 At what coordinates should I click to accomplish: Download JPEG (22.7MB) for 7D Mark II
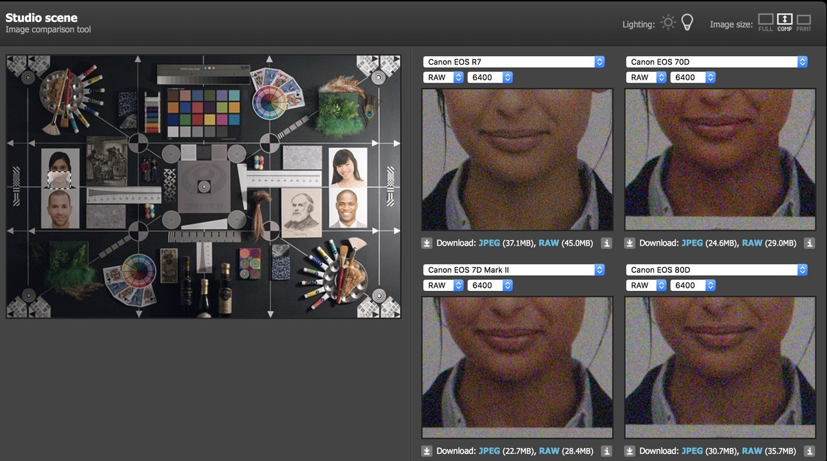(489, 451)
